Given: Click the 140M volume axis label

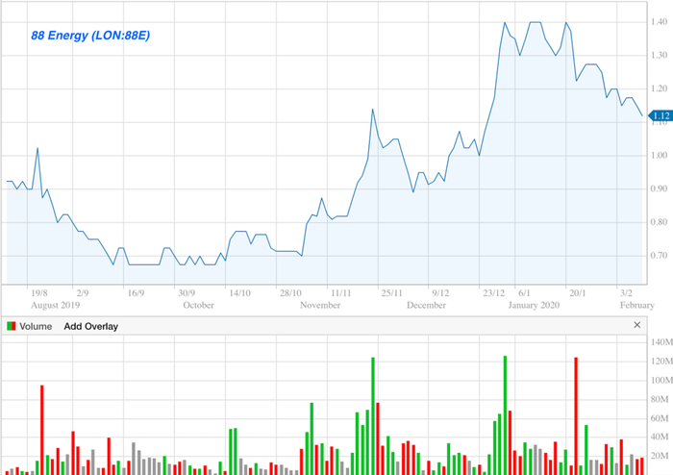Looking at the screenshot, I should pyautogui.click(x=661, y=342).
